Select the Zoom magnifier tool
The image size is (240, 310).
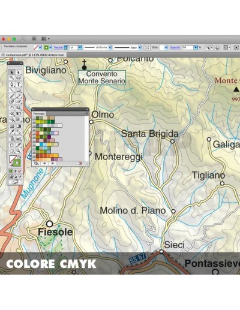pos(19,151)
